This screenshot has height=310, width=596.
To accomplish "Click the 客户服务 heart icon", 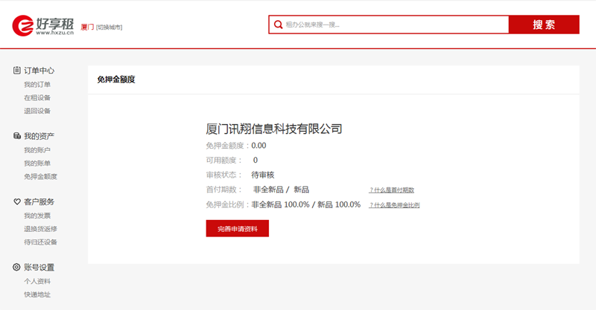I will (16, 201).
